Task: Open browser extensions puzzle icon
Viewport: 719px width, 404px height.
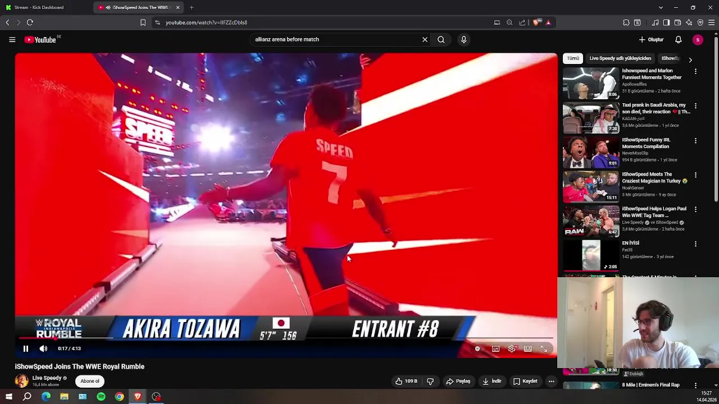Action: tap(626, 22)
